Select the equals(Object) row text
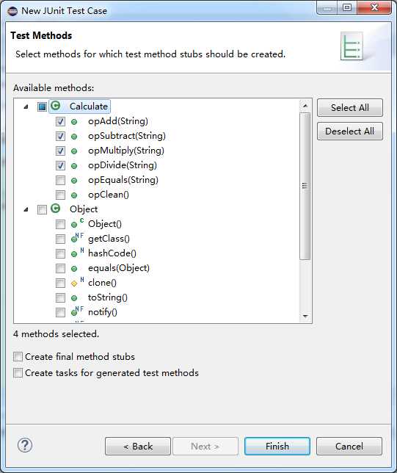The image size is (397, 473). point(119,268)
